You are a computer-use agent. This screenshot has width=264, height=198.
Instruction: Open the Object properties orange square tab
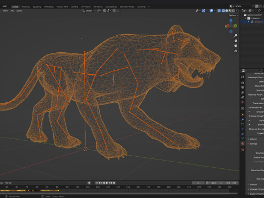243,114
